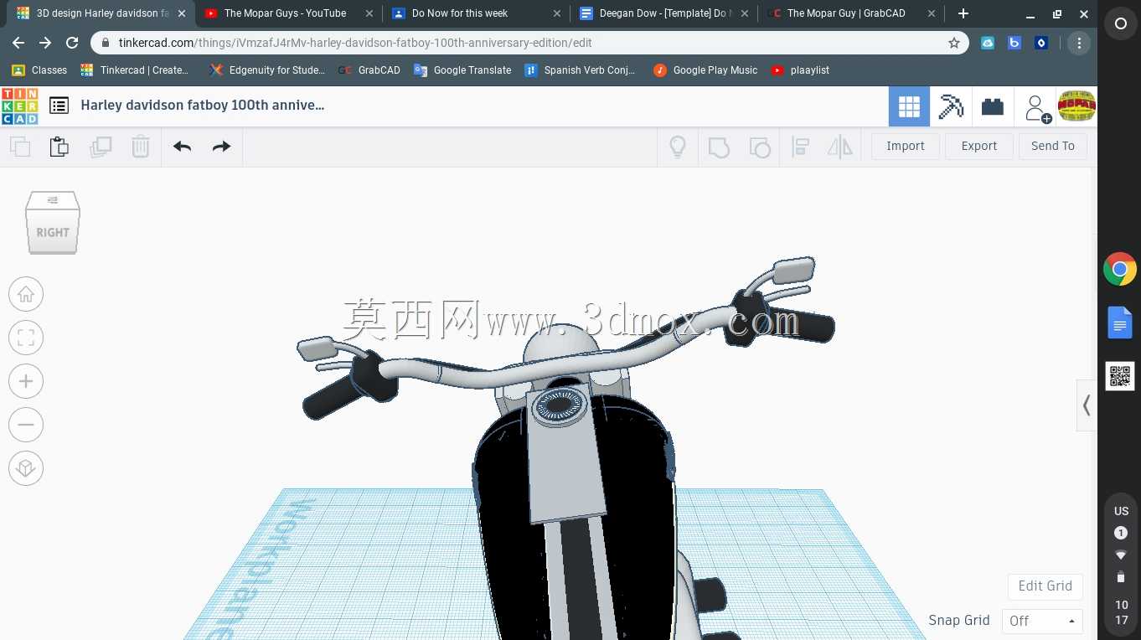1141x640 pixels.
Task: Undo the last action
Action: click(182, 147)
